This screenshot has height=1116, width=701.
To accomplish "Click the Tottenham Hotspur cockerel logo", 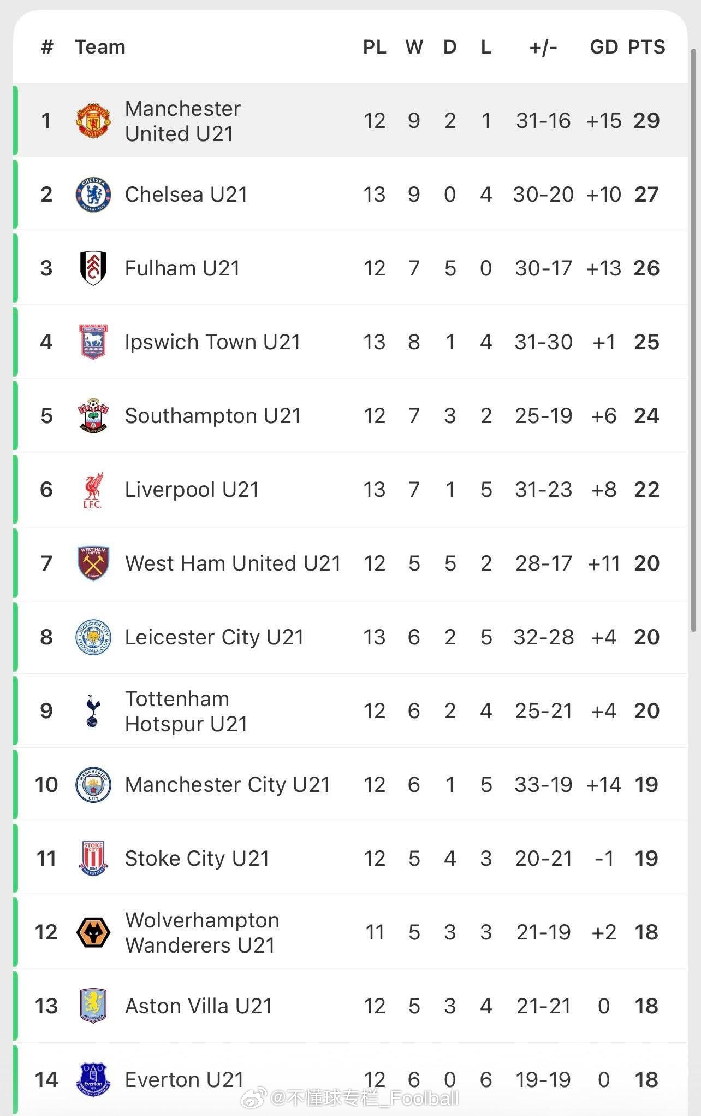I will [93, 711].
